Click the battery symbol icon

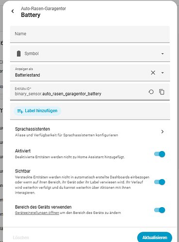[19, 54]
